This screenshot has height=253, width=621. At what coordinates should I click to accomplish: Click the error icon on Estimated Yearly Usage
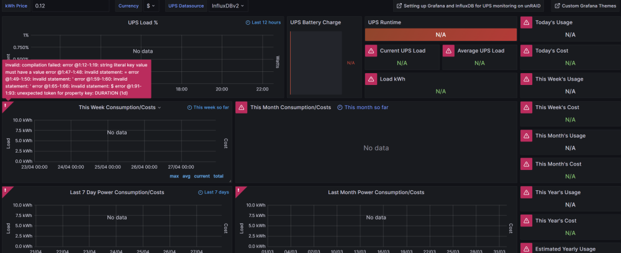527,248
